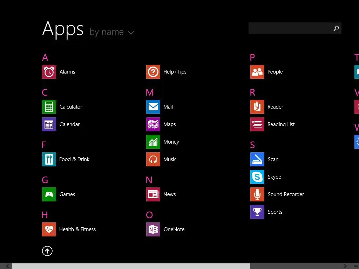Viewport: 359px width, 269px height.
Task: Open the Skype icon
Action: coord(257,177)
